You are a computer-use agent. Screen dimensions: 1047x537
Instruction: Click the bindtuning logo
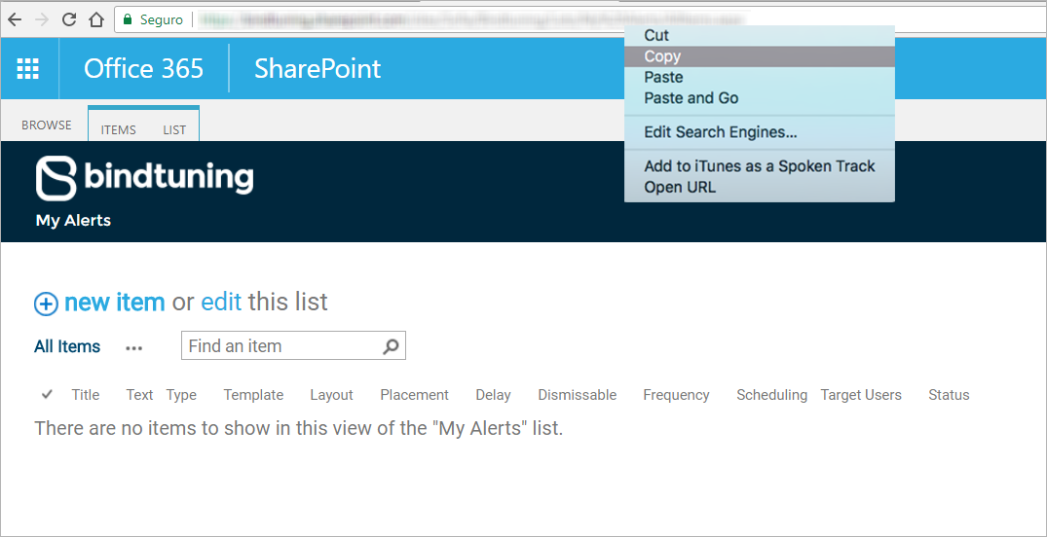[x=145, y=178]
